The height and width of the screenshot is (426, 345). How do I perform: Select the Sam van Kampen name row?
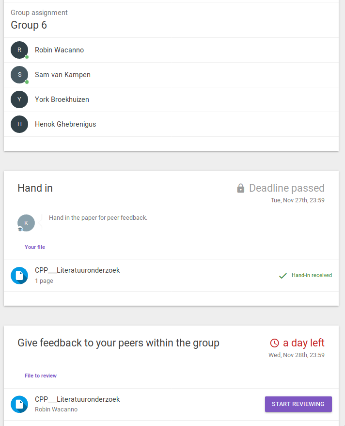pos(63,75)
